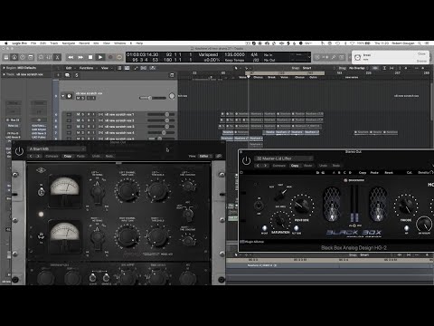
Task: Toggle power on the compressor plugin window
Action: point(19,151)
